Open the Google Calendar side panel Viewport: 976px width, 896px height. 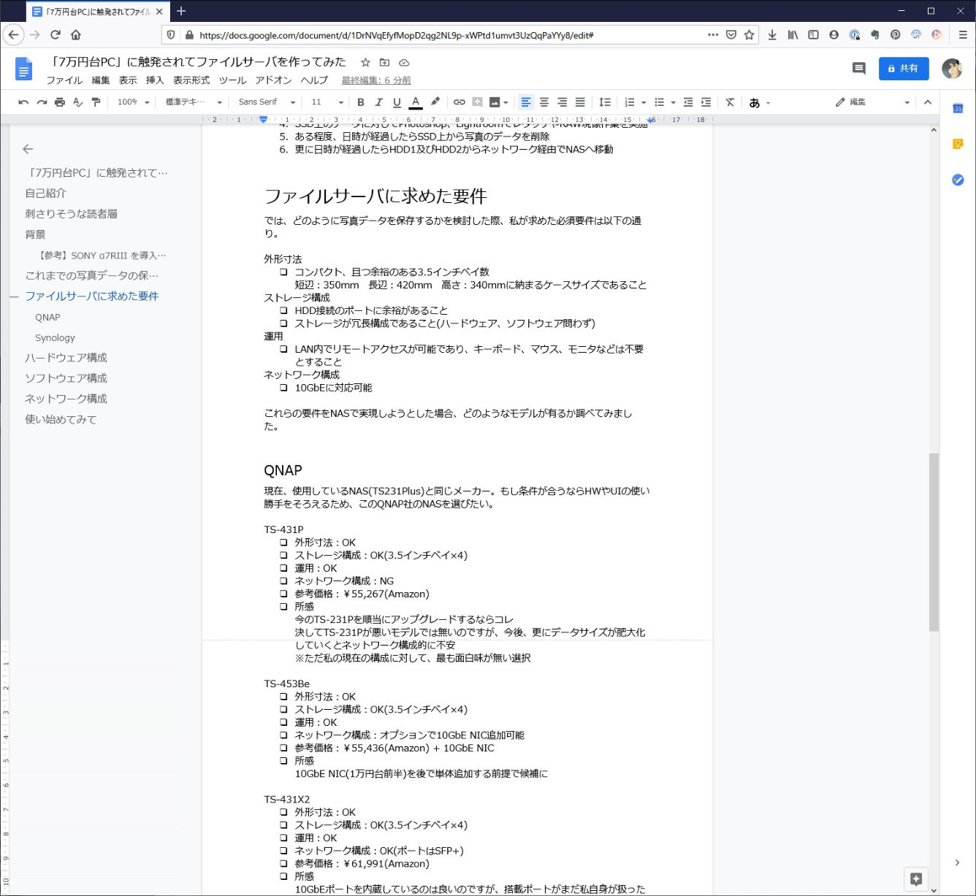[958, 109]
